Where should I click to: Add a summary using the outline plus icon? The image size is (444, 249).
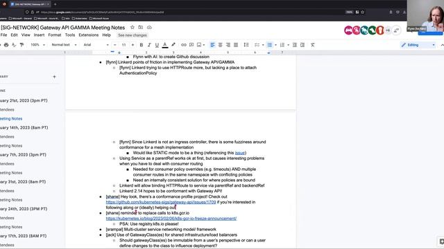tap(54, 77)
